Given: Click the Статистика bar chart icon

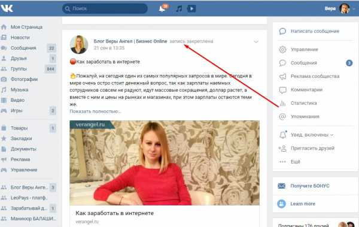Looking at the screenshot, I should [x=282, y=103].
